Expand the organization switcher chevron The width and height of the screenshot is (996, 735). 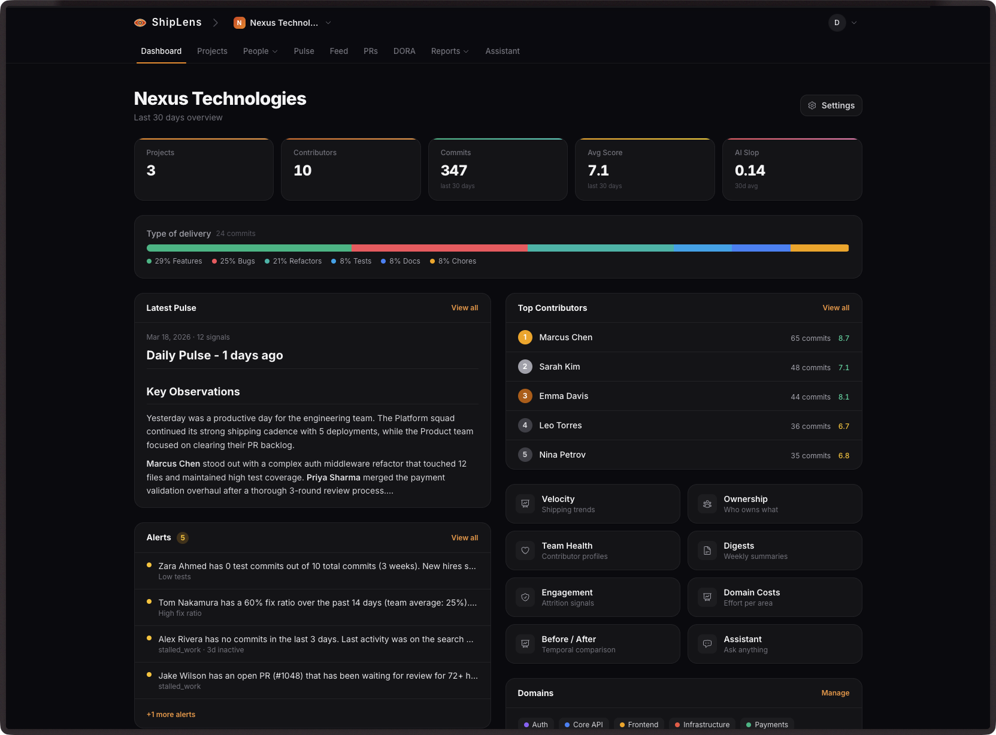point(328,23)
